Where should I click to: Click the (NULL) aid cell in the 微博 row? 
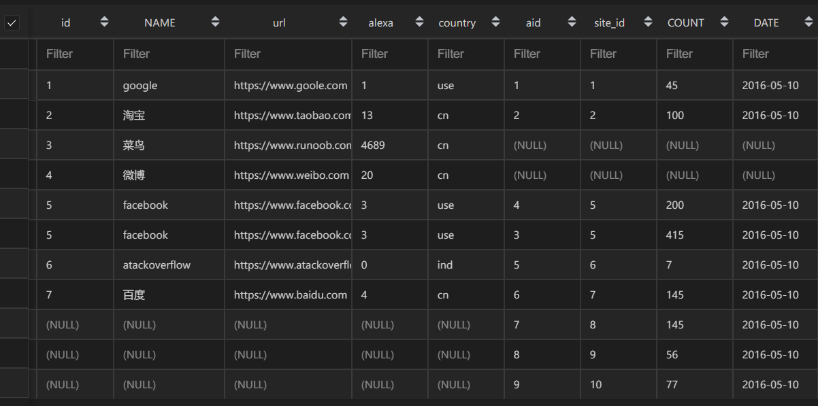point(542,175)
